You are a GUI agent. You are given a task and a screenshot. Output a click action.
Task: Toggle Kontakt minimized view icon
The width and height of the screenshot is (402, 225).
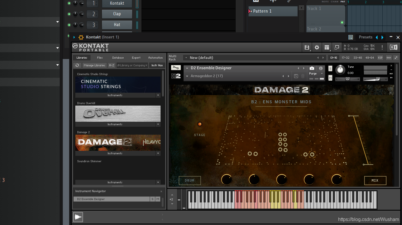[x=337, y=47]
